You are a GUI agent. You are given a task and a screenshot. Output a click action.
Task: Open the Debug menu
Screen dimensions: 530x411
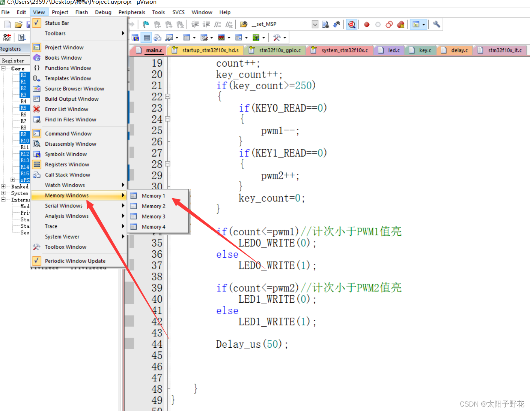[x=103, y=12]
